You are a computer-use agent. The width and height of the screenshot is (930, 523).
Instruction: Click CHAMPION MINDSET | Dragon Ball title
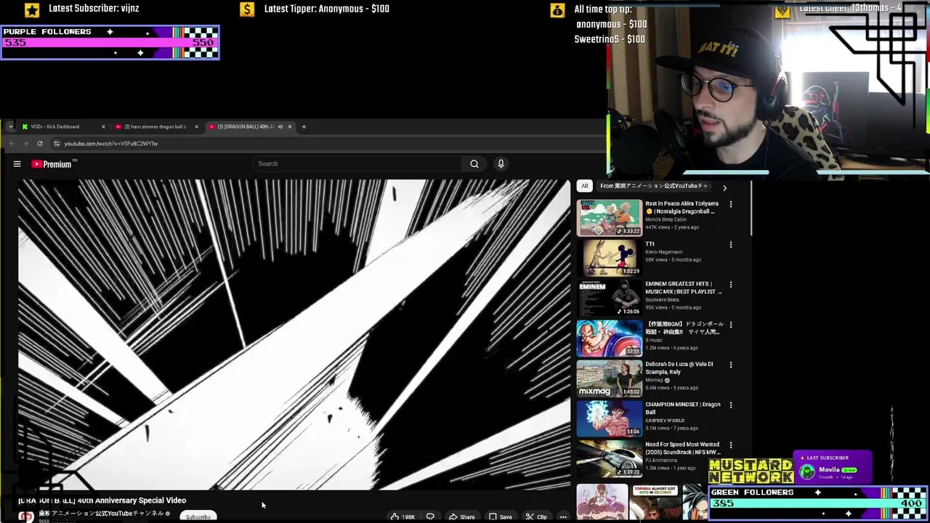coord(683,408)
